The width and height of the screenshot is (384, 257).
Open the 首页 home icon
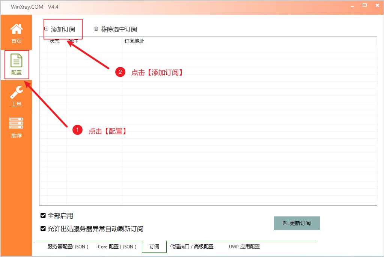coord(16,29)
